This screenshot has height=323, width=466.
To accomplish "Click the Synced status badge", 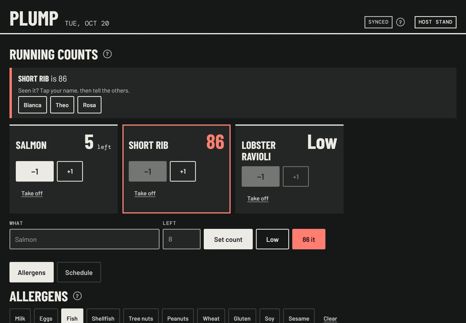I will click(378, 22).
